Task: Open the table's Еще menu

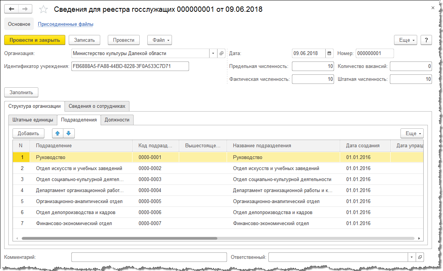Action: point(412,133)
